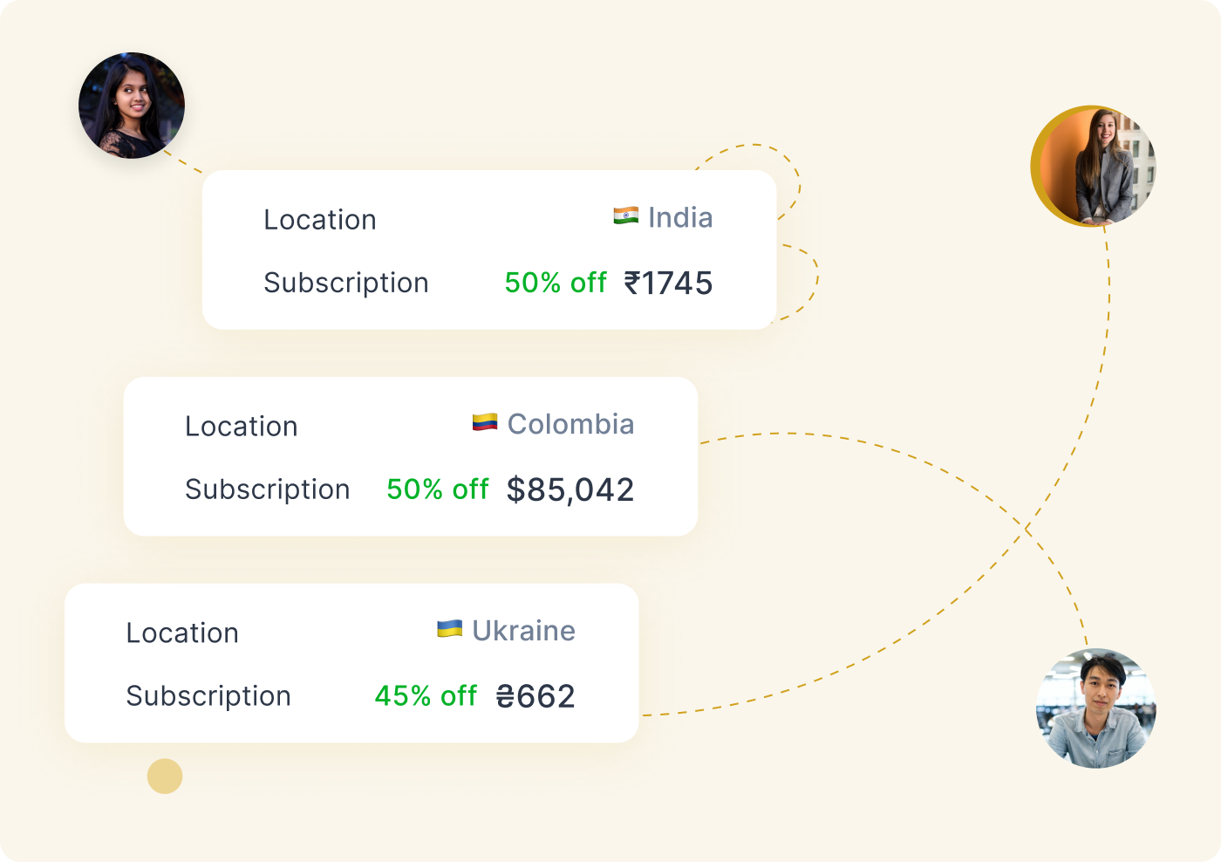The width and height of the screenshot is (1221, 862).
Task: Click the top-left woman's profile photo
Action: 132,106
